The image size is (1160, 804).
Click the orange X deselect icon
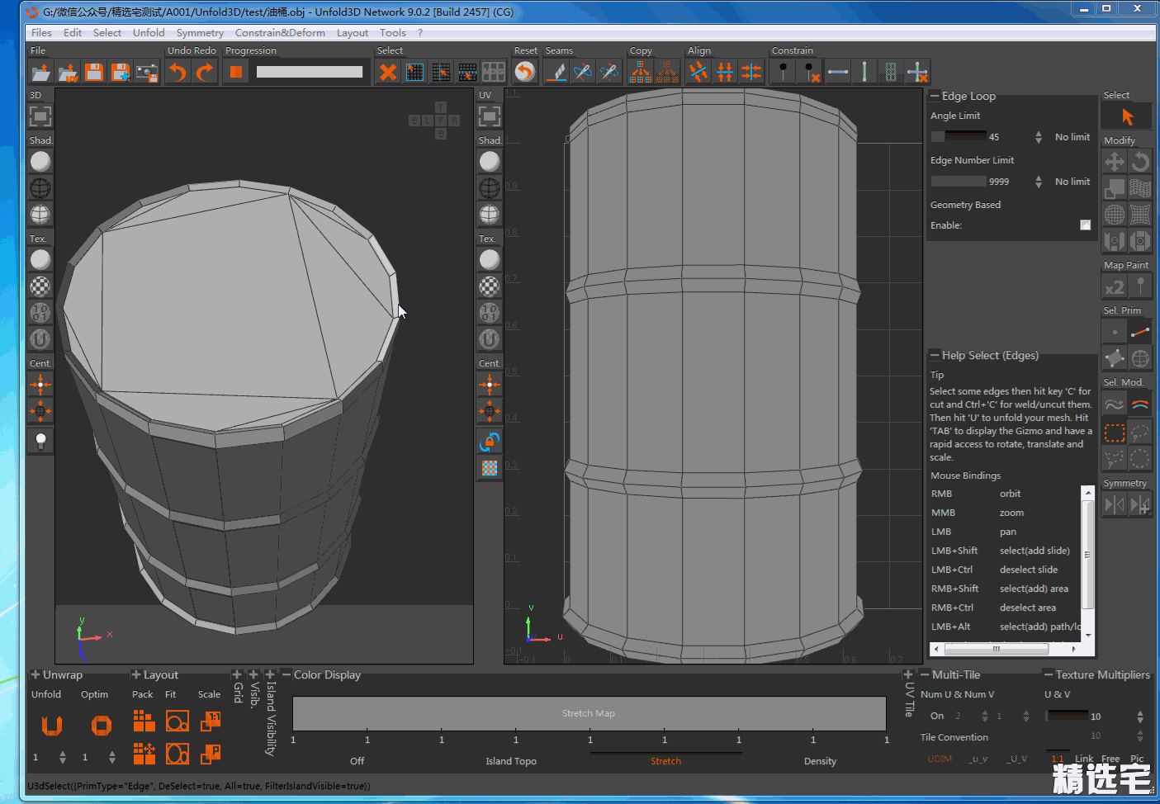(388, 73)
